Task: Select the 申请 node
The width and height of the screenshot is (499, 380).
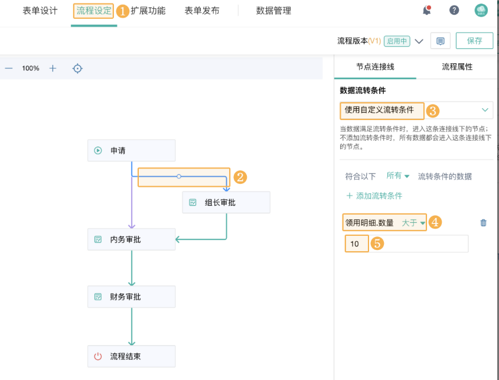Action: click(132, 150)
